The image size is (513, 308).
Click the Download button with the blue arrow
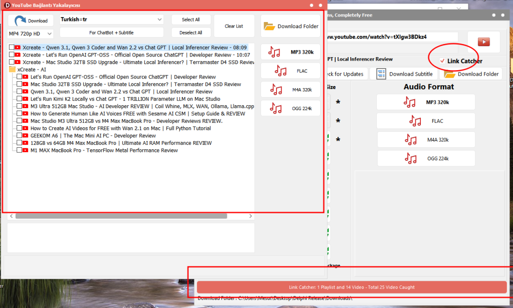pyautogui.click(x=31, y=21)
